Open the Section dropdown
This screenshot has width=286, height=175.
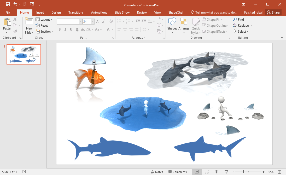coord(44,32)
